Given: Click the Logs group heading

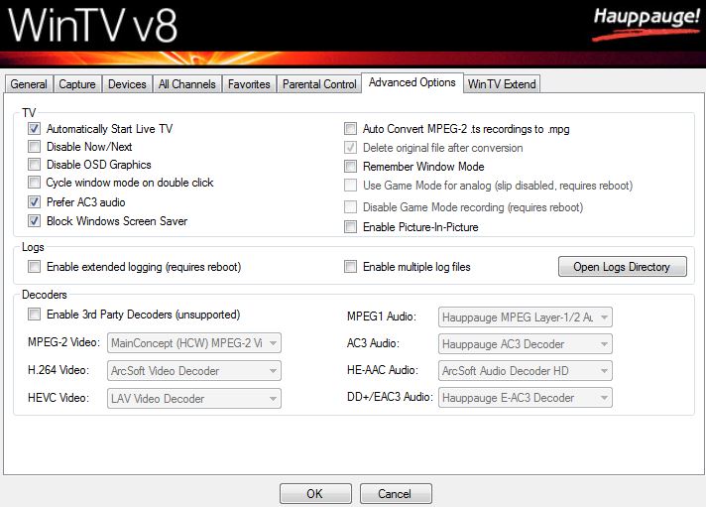Looking at the screenshot, I should pos(33,247).
